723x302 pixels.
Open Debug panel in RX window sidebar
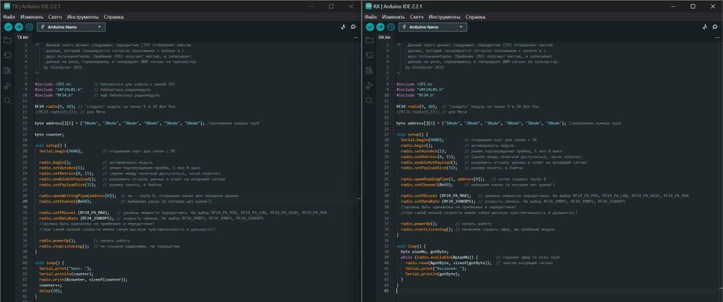point(369,86)
